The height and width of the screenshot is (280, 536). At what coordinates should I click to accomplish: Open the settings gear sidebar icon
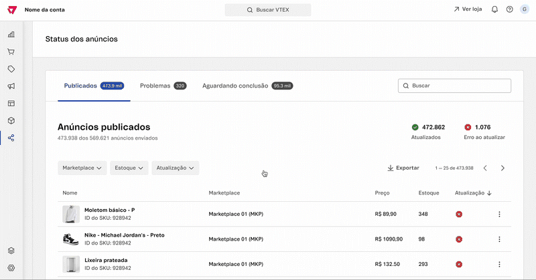[x=11, y=268]
